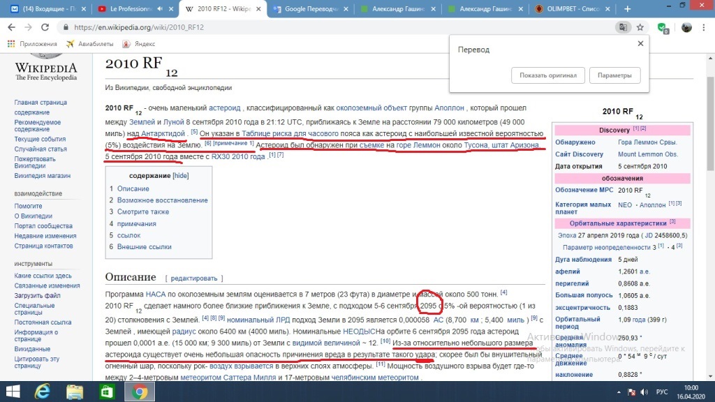Open Цитировать эту страницу link
715x402 pixels.
click(37, 362)
